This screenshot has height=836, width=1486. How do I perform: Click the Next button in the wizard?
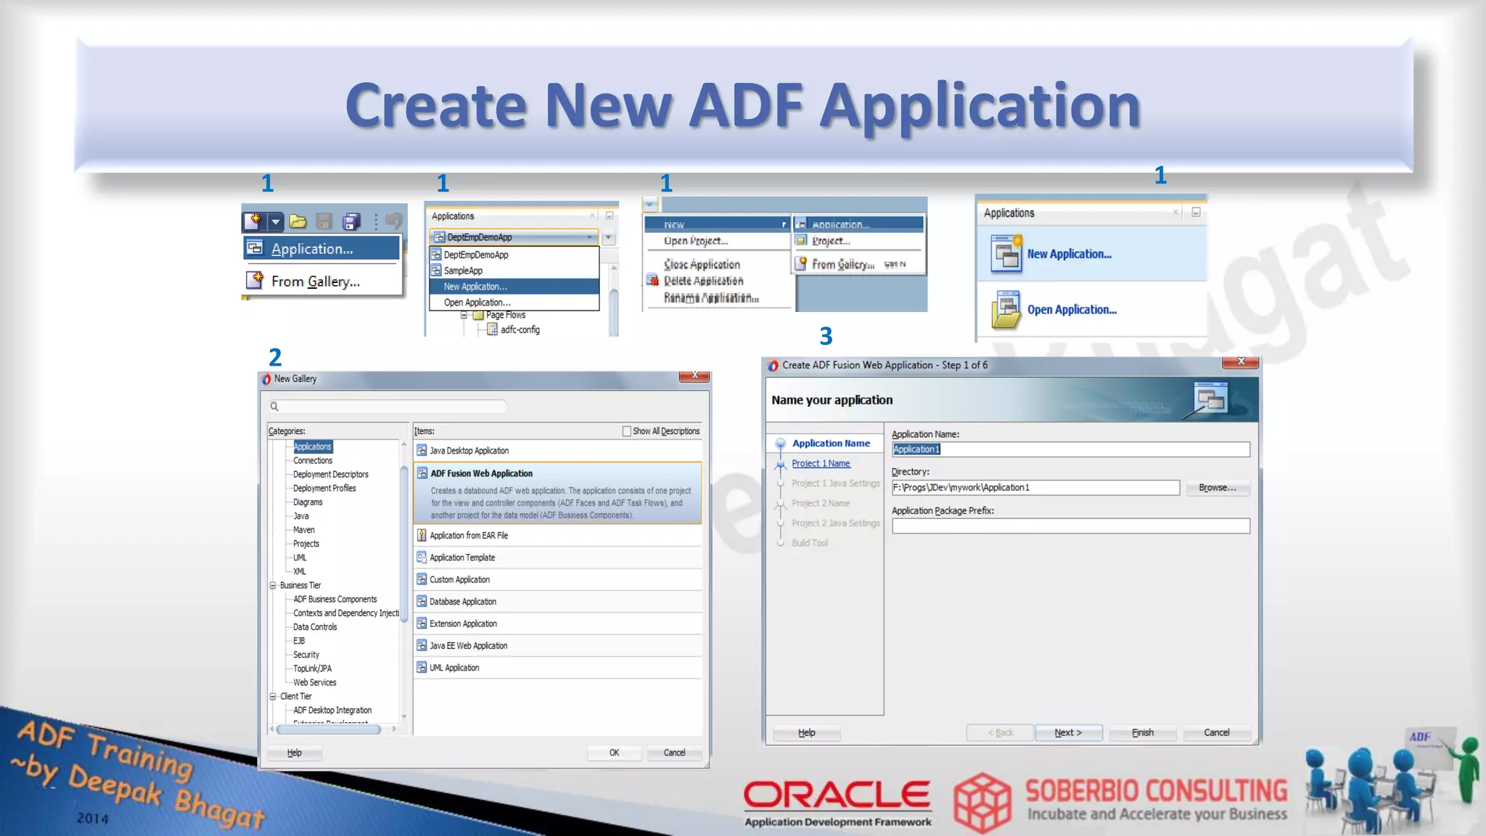click(1068, 733)
